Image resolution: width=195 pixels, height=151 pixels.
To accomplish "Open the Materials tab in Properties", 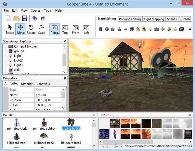I will click(27, 84).
